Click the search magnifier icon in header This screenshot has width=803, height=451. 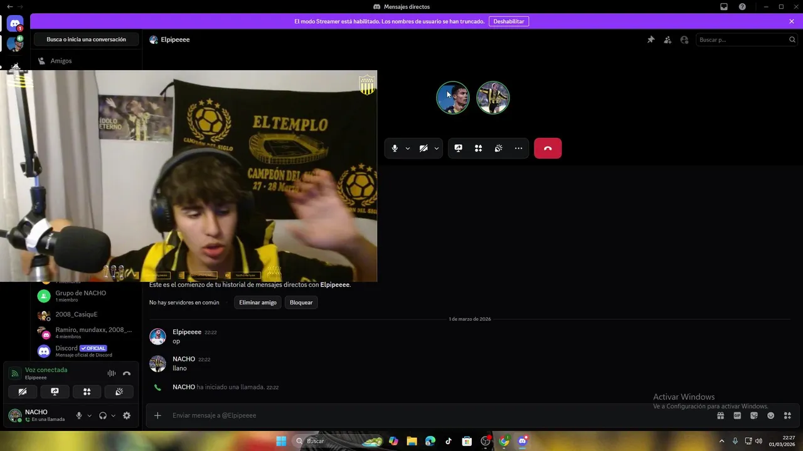(792, 39)
